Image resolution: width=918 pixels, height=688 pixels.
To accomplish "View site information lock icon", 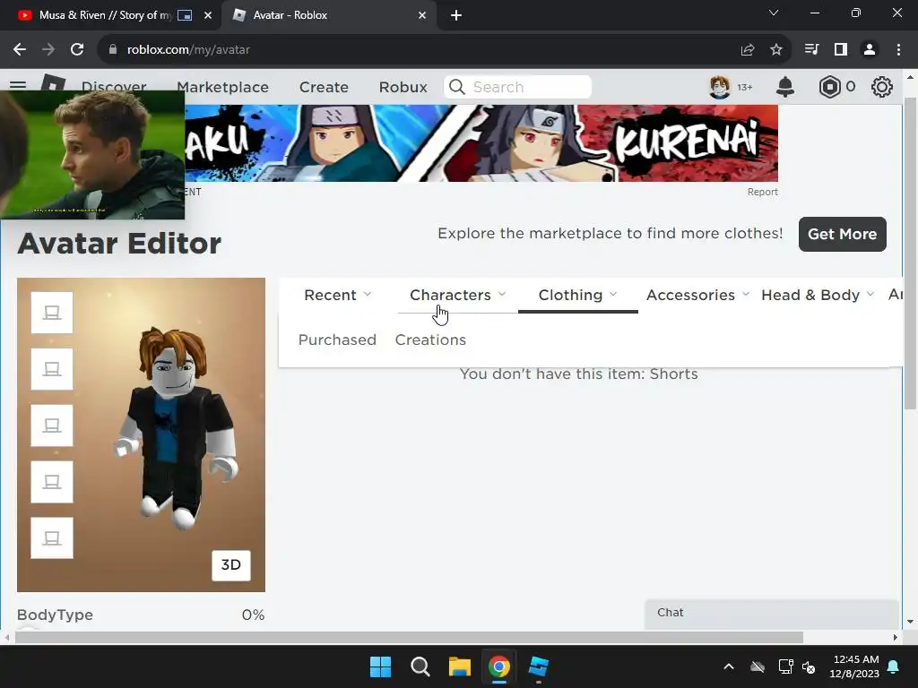I will 113,50.
